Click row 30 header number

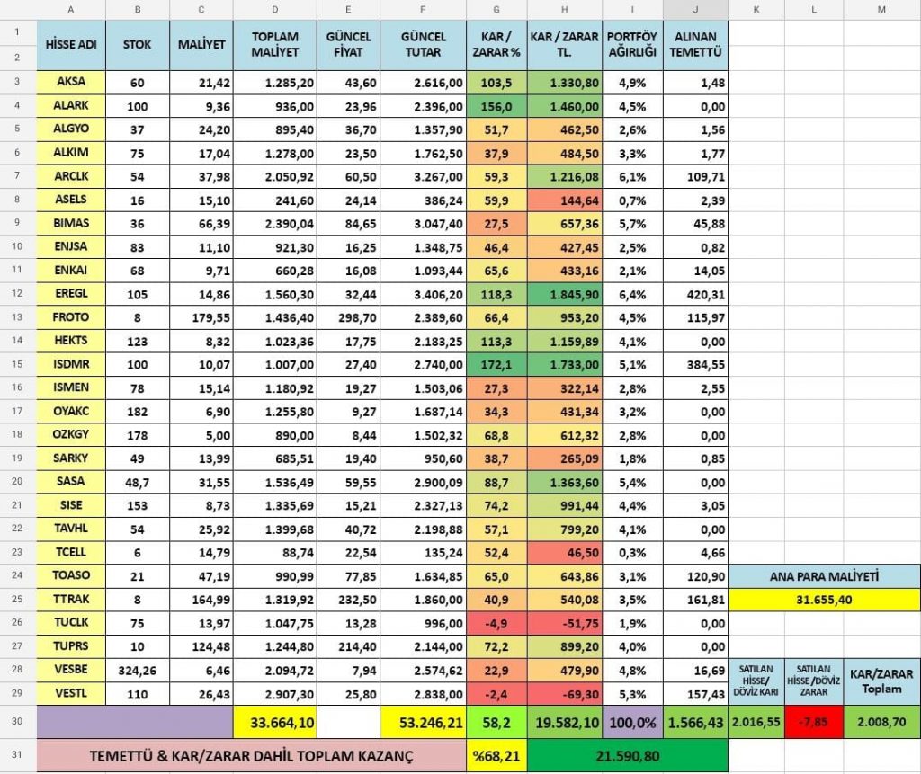click(x=17, y=721)
